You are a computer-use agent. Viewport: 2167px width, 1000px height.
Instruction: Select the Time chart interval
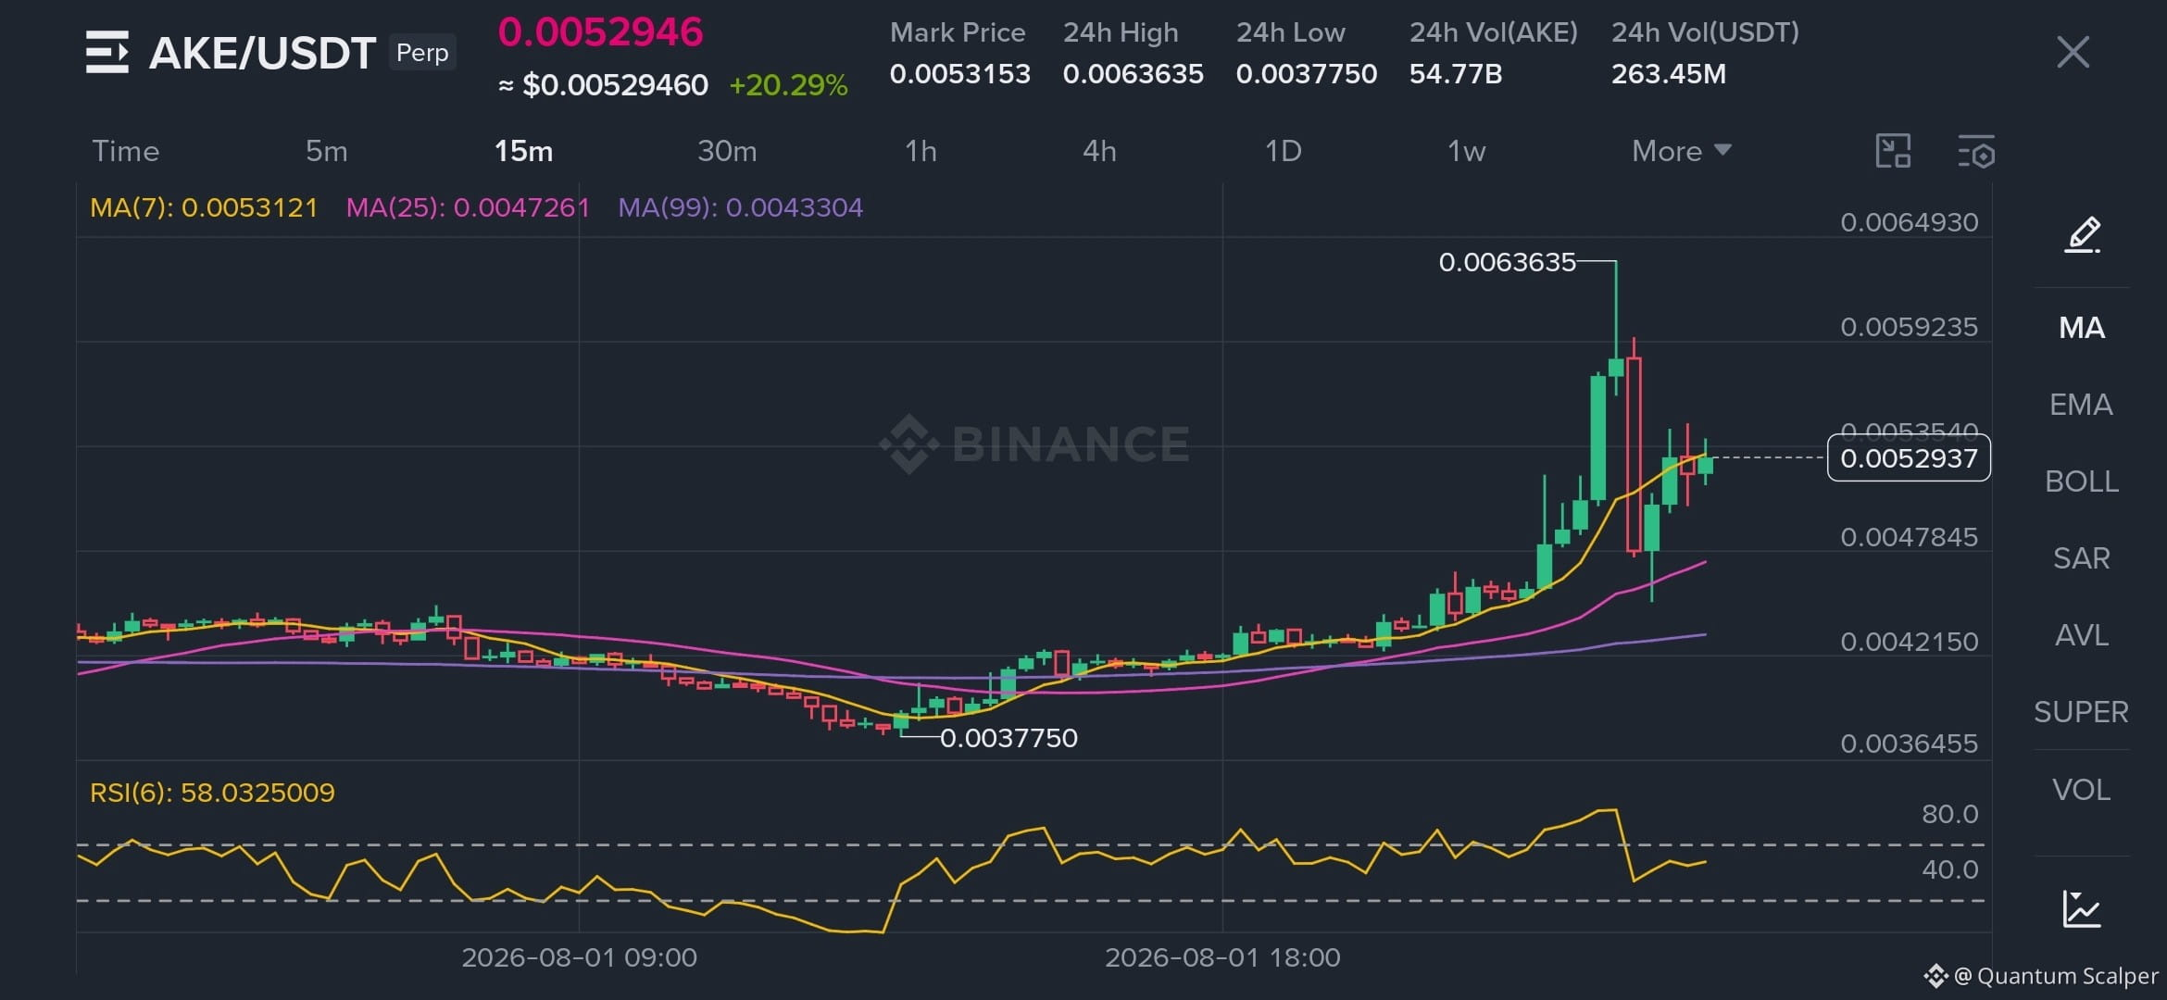126,151
